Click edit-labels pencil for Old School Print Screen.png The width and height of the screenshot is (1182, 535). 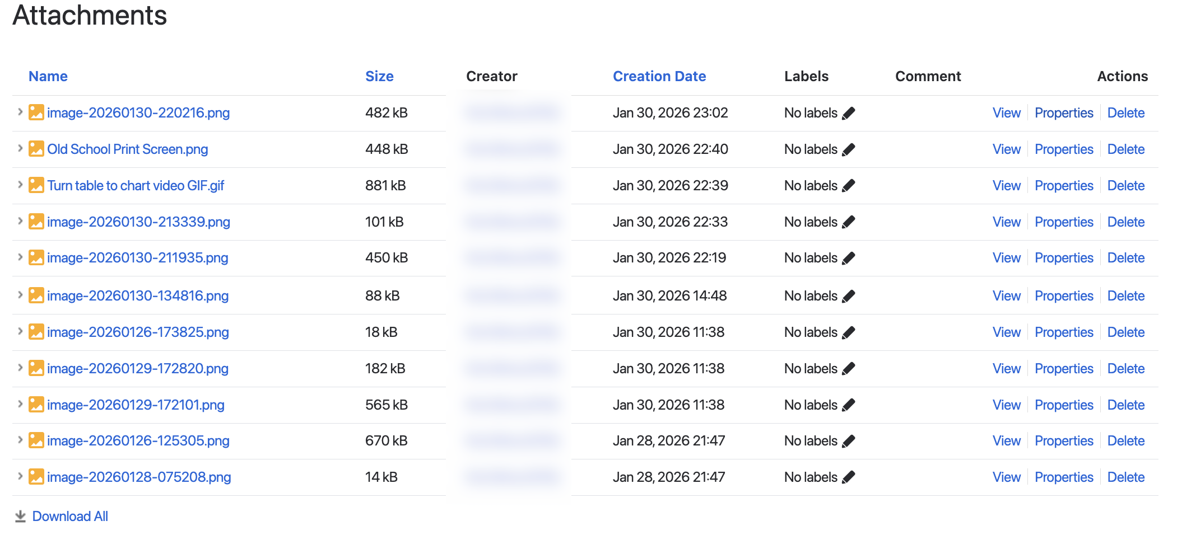(x=849, y=149)
